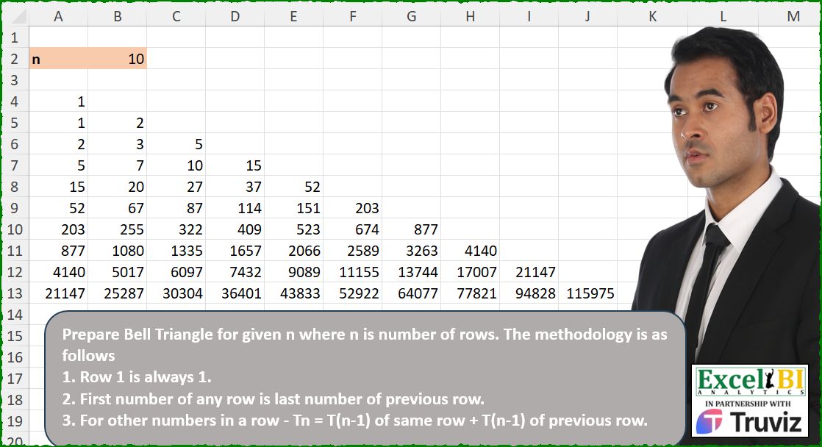Select column K header

pyautogui.click(x=653, y=16)
